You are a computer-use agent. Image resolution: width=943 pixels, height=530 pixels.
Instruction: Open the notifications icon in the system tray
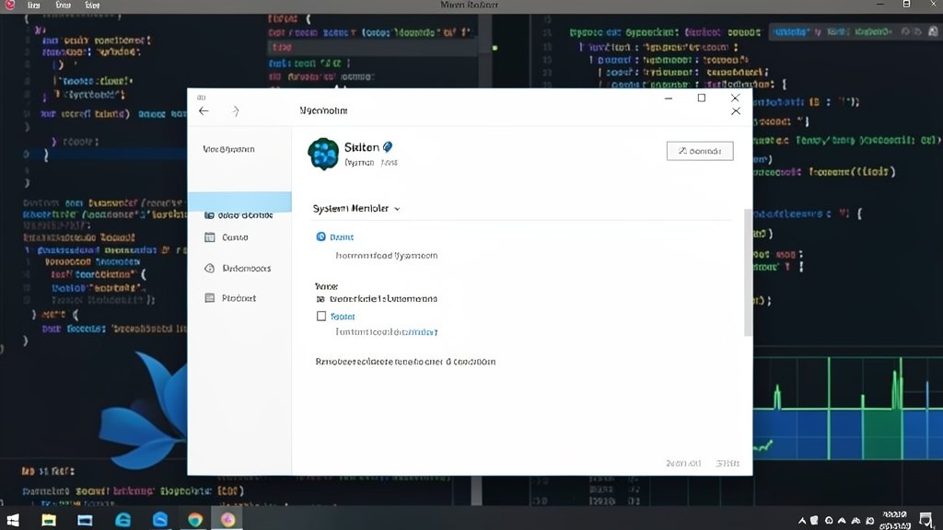925,519
